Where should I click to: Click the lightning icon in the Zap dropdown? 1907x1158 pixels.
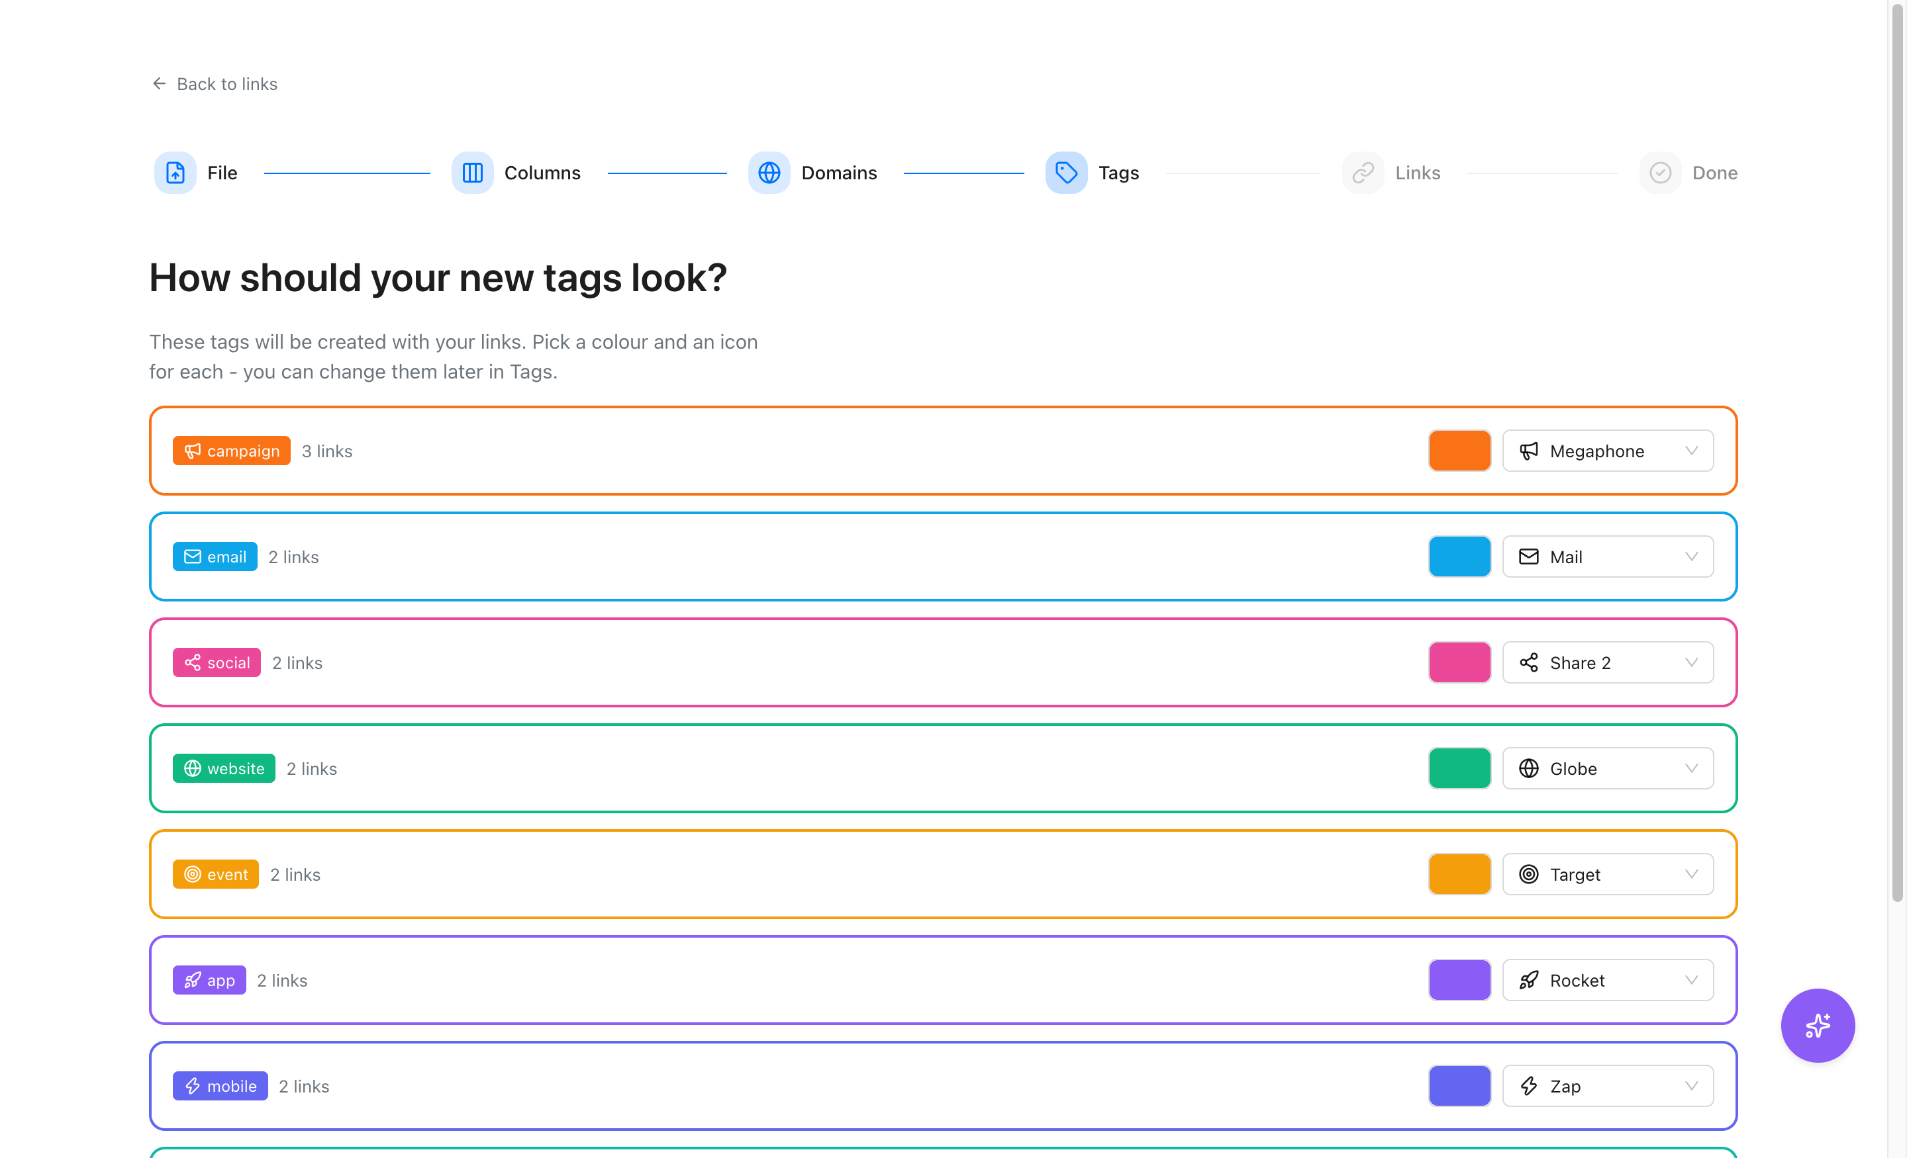(x=1528, y=1086)
